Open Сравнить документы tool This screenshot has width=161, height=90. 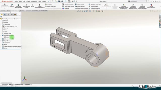click(x=94, y=8)
